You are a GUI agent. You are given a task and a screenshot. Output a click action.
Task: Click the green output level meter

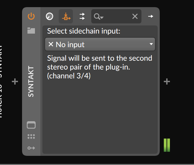pyautogui.click(x=167, y=145)
